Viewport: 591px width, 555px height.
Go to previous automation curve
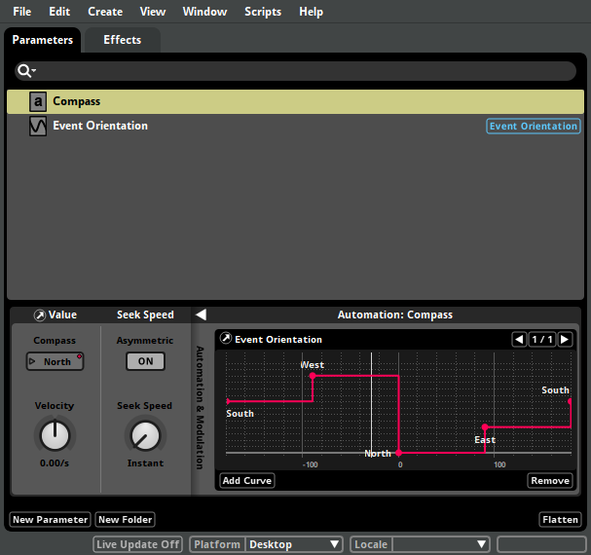coord(519,340)
